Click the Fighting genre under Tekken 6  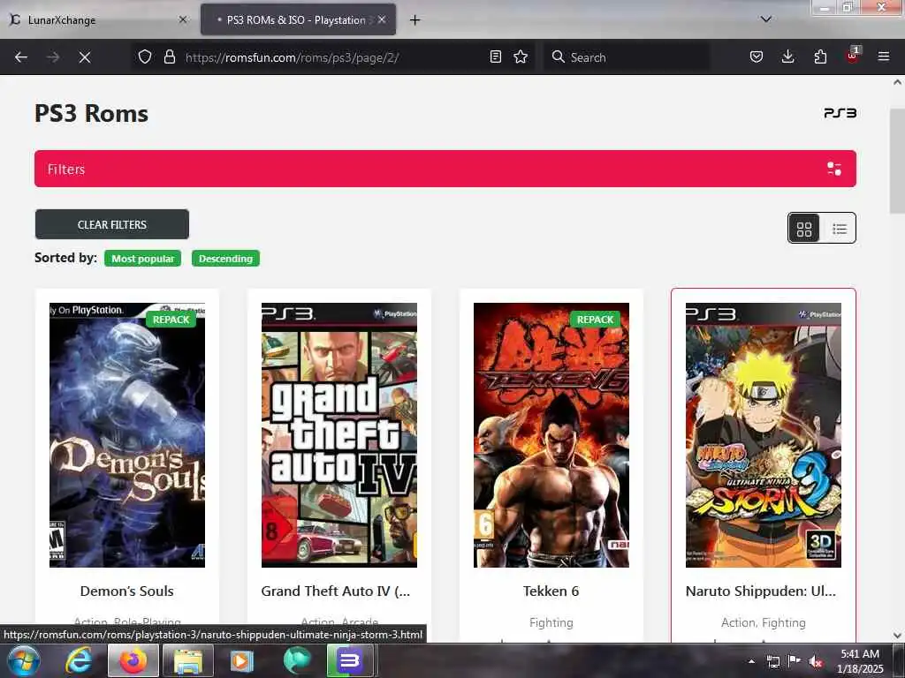551,622
